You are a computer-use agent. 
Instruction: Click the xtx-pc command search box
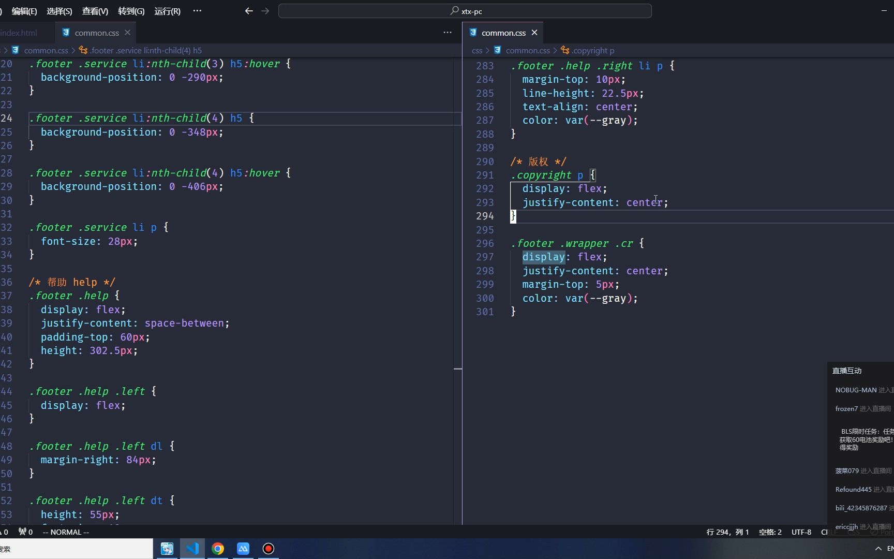click(x=465, y=11)
